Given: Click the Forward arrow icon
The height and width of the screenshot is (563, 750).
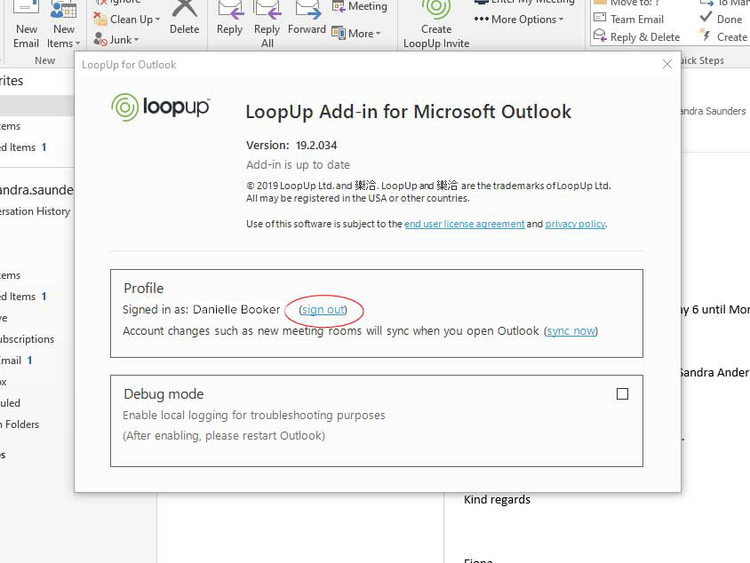Looking at the screenshot, I should pos(307,11).
